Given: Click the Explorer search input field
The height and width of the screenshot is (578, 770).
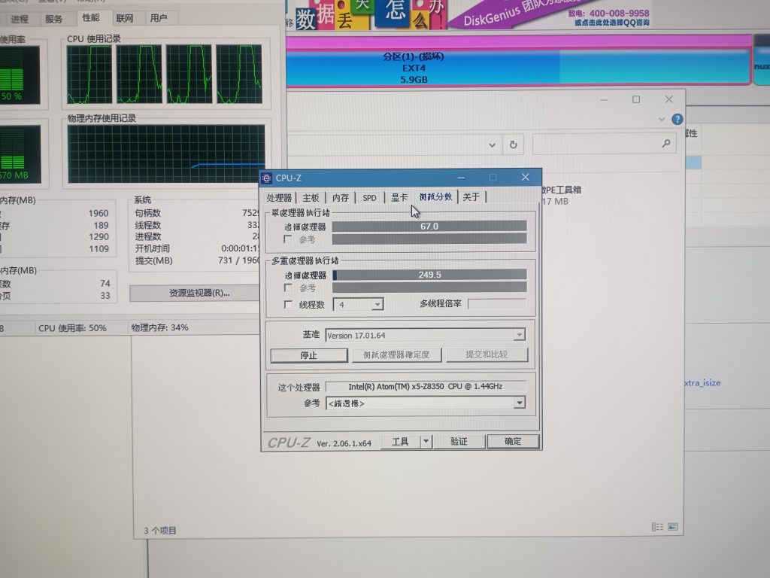Looking at the screenshot, I should (x=596, y=143).
